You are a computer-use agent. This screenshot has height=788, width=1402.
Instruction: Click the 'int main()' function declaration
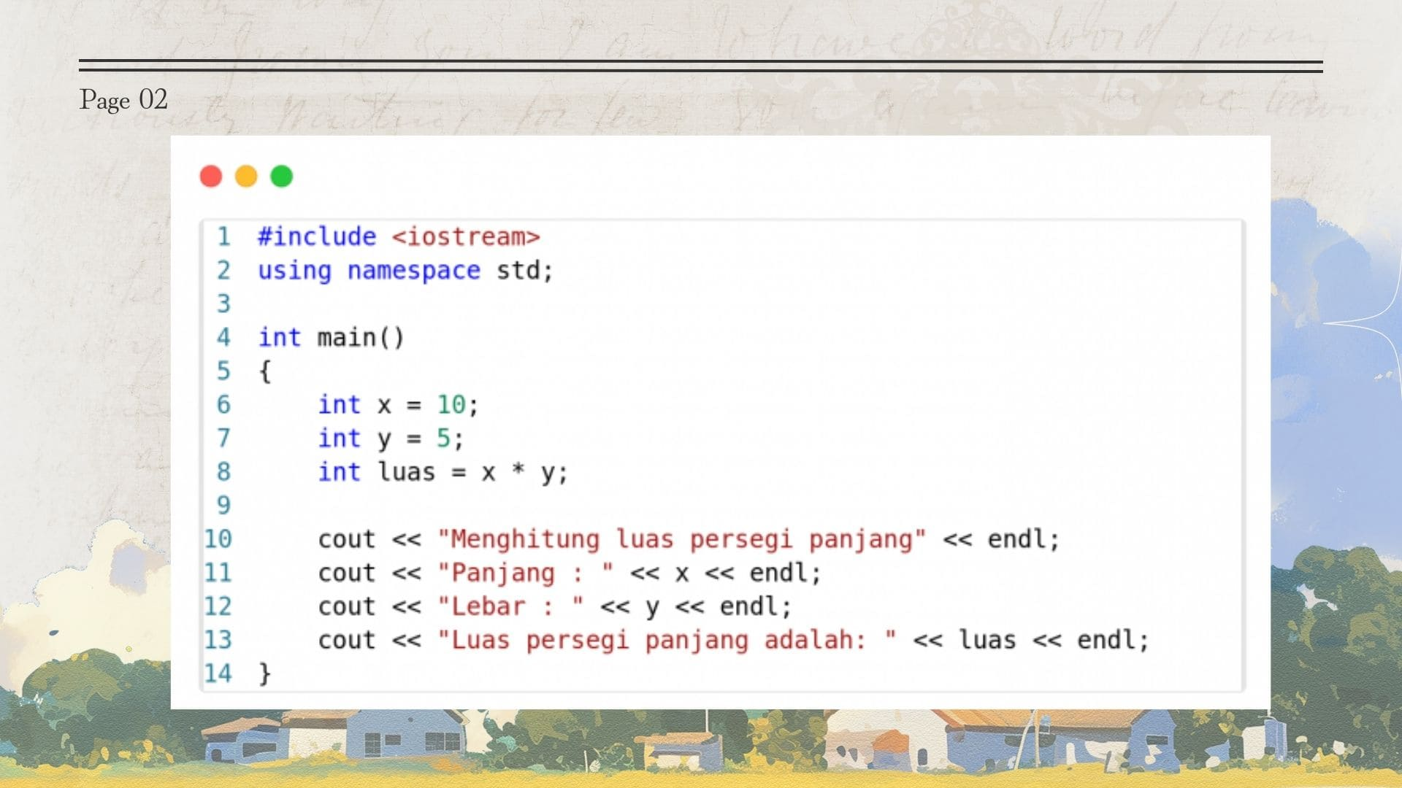coord(332,337)
